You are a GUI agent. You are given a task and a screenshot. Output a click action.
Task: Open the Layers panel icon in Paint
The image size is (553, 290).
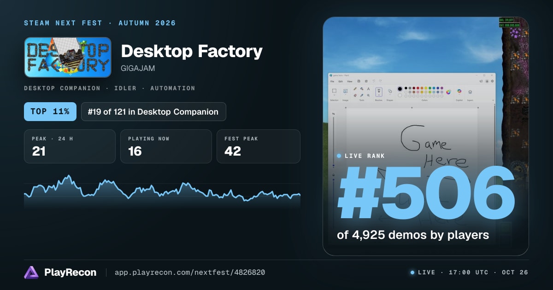pyautogui.click(x=470, y=92)
